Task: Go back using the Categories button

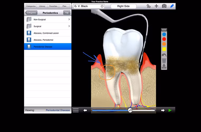Action: (x=31, y=13)
